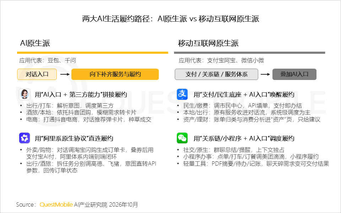Click the Doubao avatar icon
The height and width of the screenshot is (213, 341).
click(x=25, y=94)
